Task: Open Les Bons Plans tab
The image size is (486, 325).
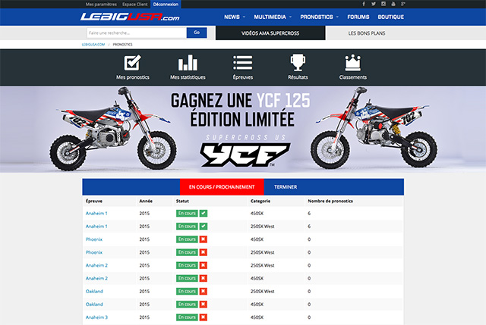Action: (367, 33)
